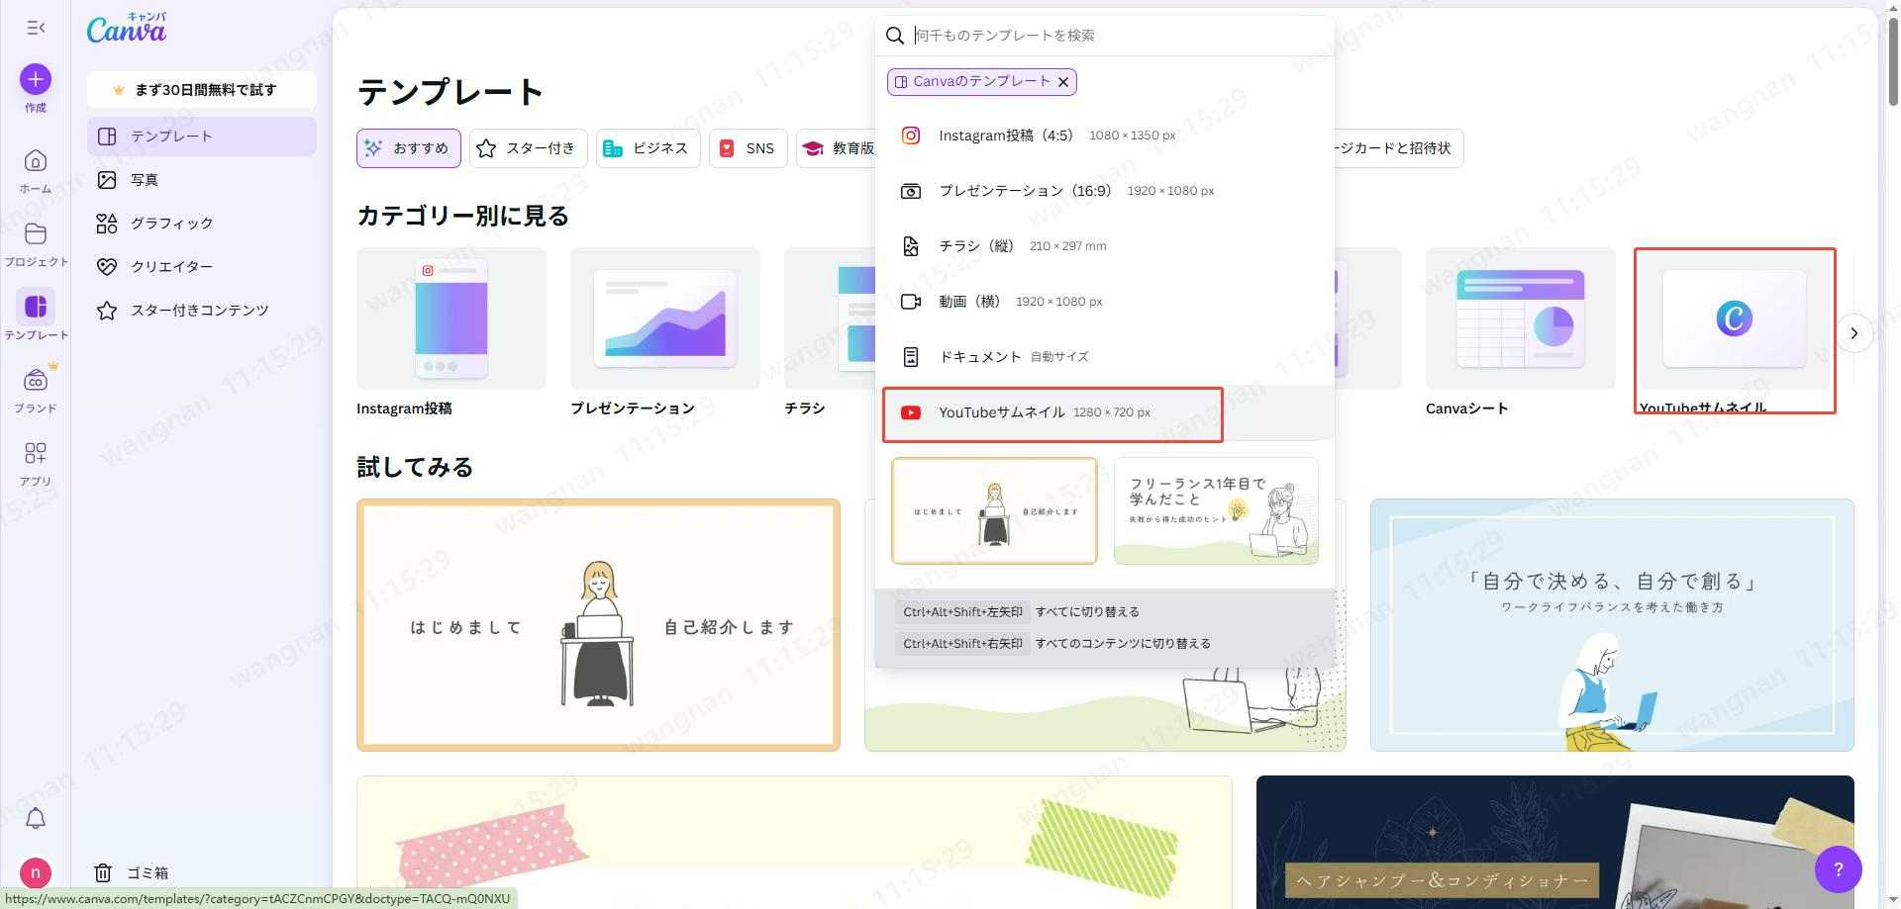Open notifications via the bell icon
1901x909 pixels.
35,819
